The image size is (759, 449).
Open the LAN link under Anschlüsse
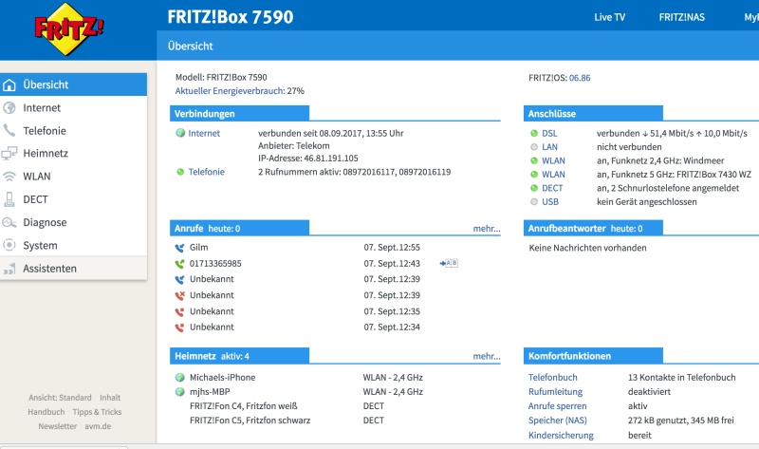pyautogui.click(x=549, y=147)
